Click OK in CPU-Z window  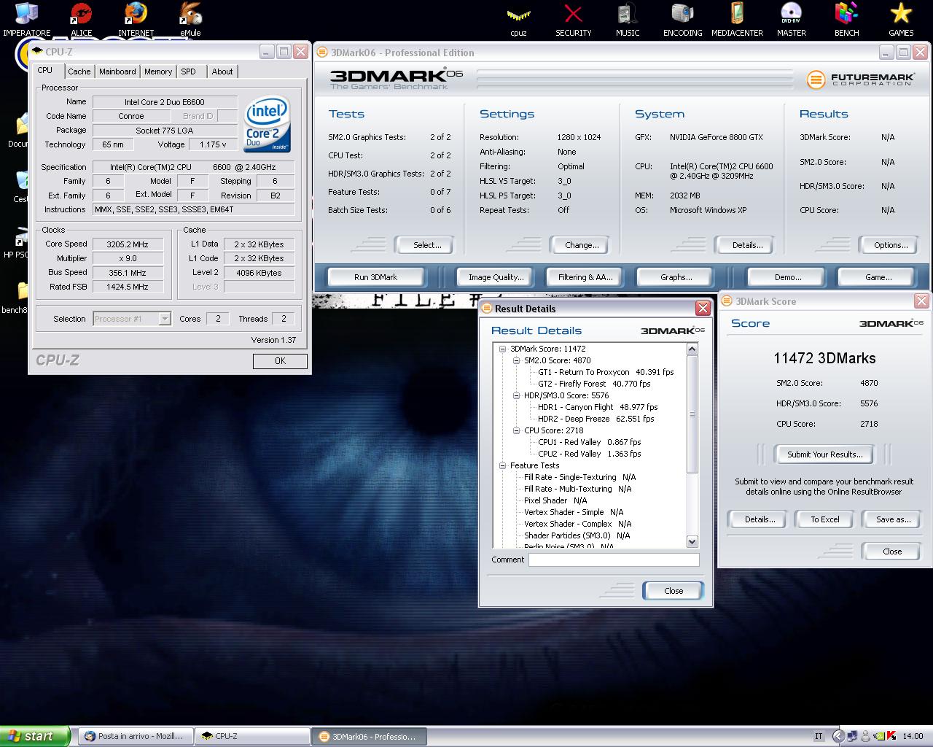coord(280,361)
